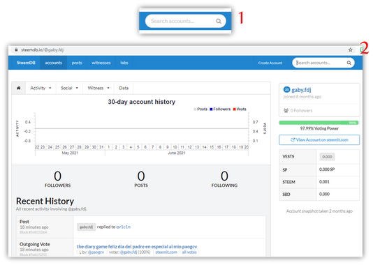Open the labs nav tab
The image size is (380, 265).
124,63
